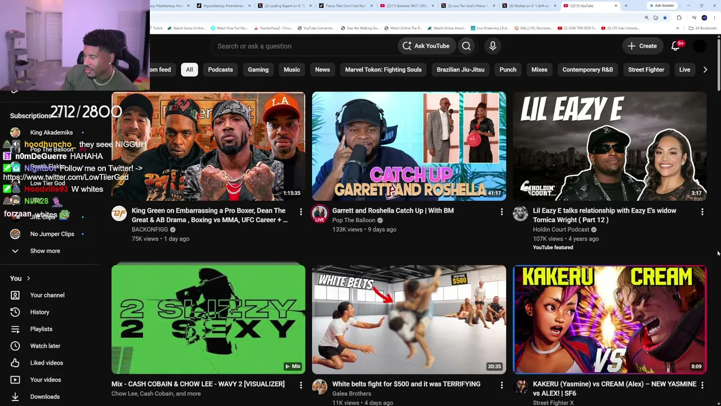The image size is (721, 406).
Task: Open Your videos in sidebar
Action: pyautogui.click(x=45, y=380)
